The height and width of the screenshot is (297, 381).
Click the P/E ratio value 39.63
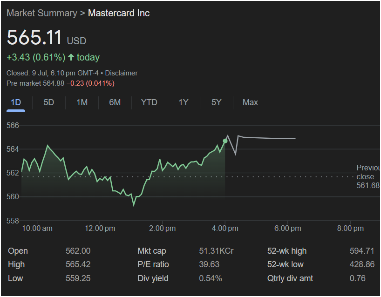coord(209,264)
